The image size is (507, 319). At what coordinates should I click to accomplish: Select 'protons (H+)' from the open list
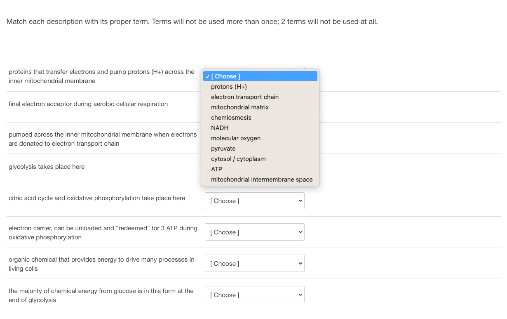click(229, 87)
